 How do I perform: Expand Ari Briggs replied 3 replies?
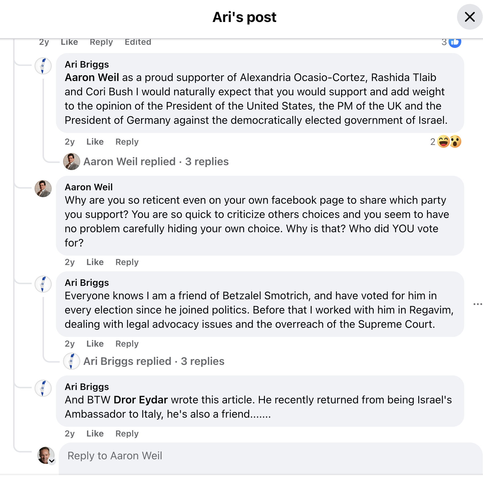tap(154, 361)
